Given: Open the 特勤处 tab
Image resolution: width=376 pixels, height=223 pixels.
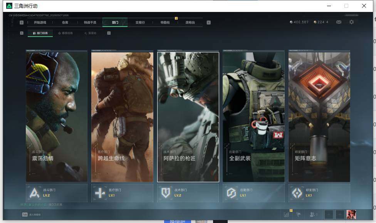Looking at the screenshot, I should coord(165,23).
